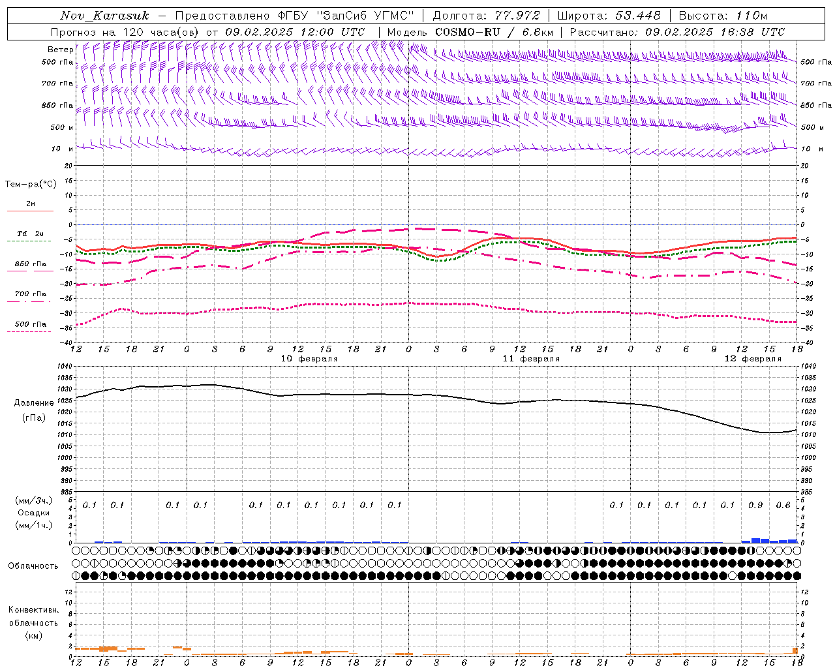Click the Td 2м dew point legend entry
Image resolution: width=835 pixels, height=668 pixels.
(30, 234)
